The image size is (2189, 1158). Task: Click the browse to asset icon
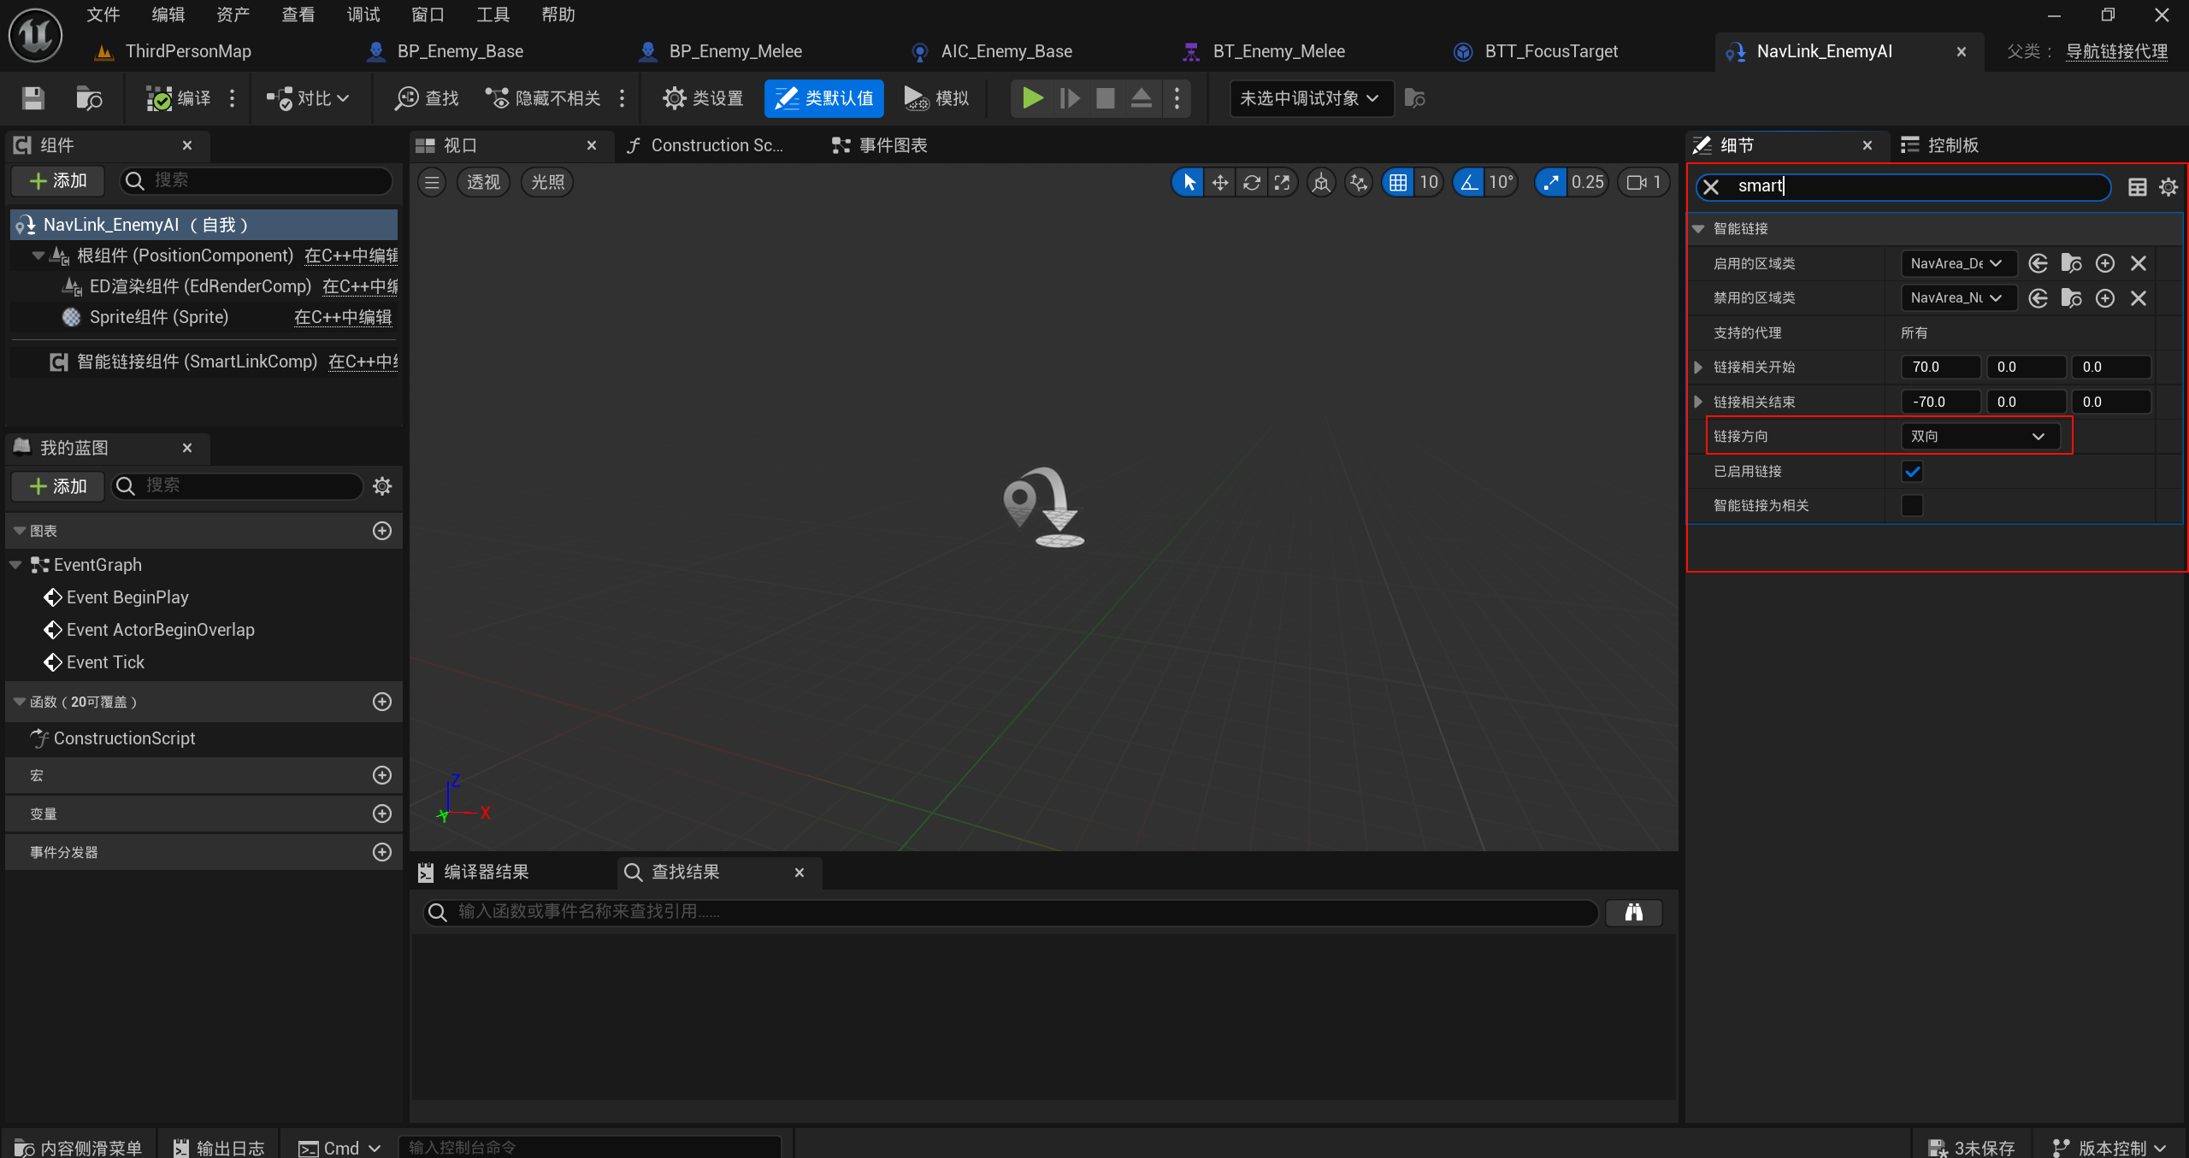[x=89, y=98]
